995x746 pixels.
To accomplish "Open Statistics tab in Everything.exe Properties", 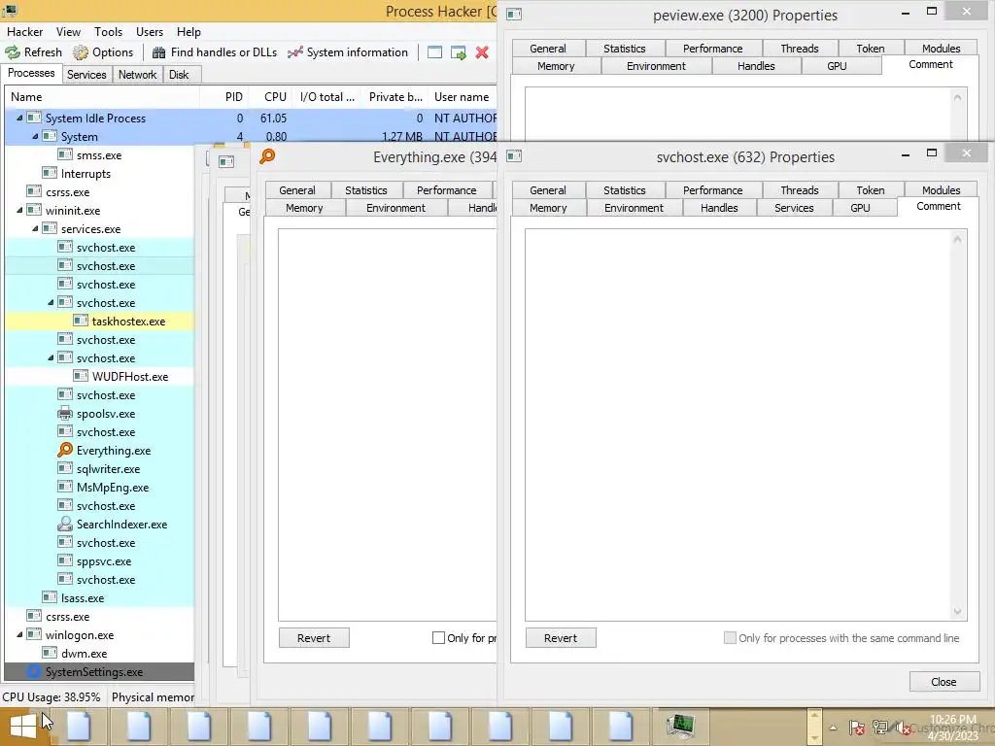I will [x=365, y=190].
